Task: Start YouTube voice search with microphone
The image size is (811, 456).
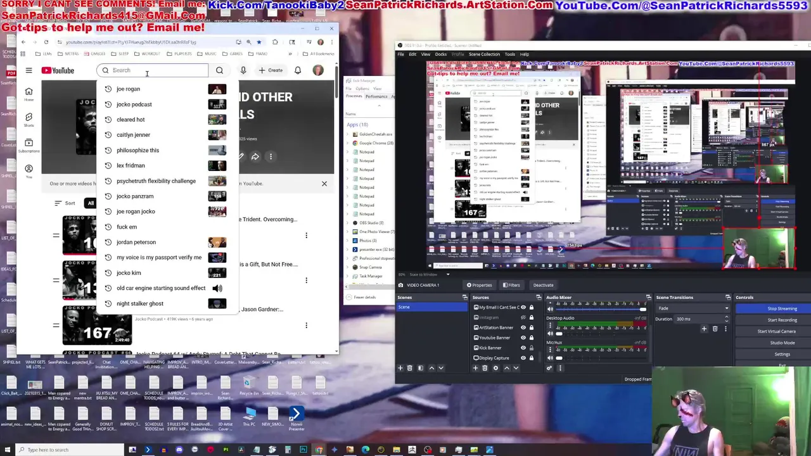Action: (x=243, y=70)
